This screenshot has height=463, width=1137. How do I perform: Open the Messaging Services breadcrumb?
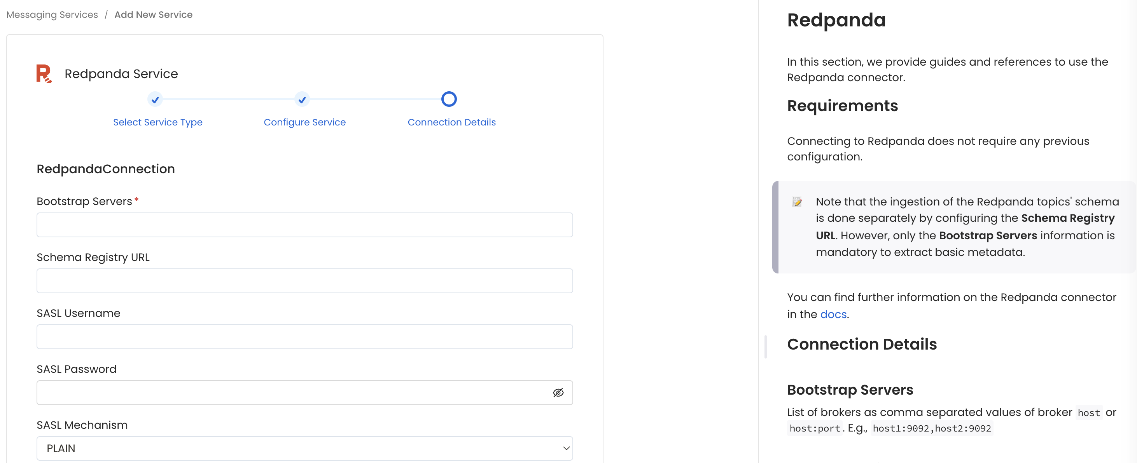[x=52, y=14]
